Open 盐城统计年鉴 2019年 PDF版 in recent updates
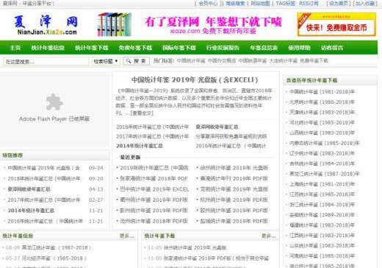The image size is (382, 268). [x=234, y=221]
